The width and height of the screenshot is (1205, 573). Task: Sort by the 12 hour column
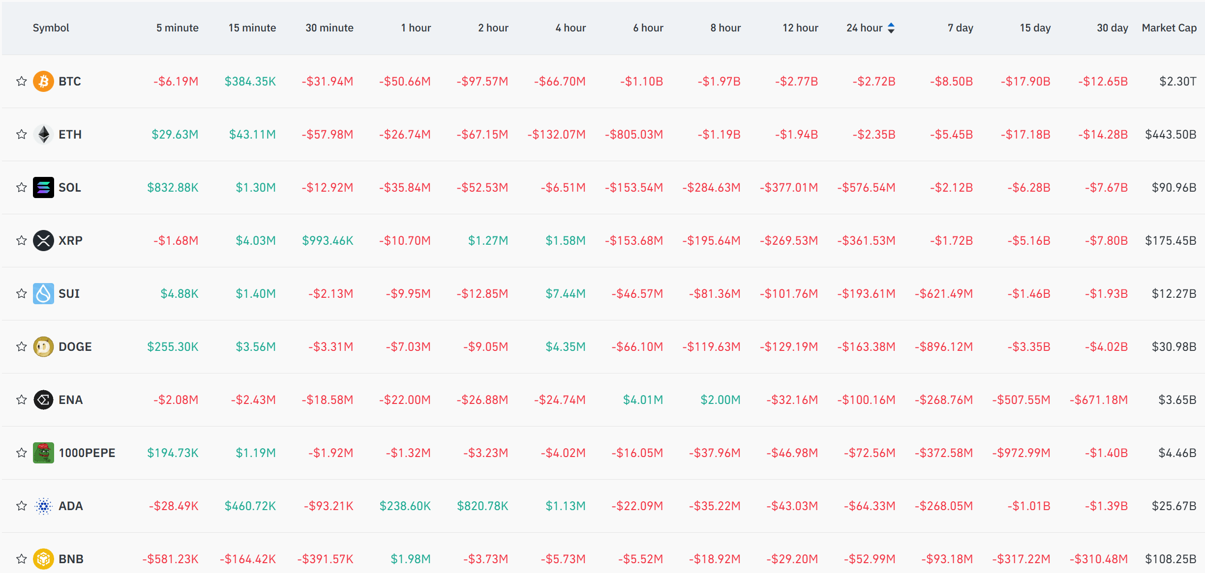pyautogui.click(x=801, y=28)
